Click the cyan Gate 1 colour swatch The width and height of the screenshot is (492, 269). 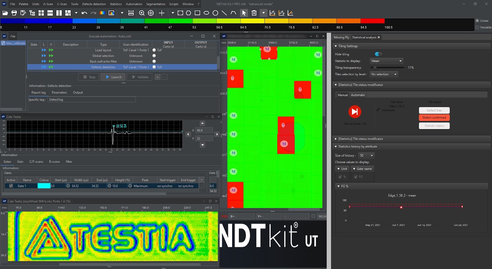pos(44,186)
